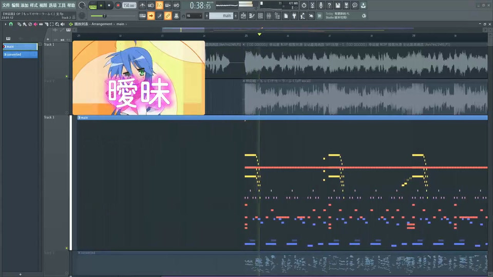This screenshot has height=277, width=493.
Task: Open the 视图 (View) menu
Action: click(43, 5)
